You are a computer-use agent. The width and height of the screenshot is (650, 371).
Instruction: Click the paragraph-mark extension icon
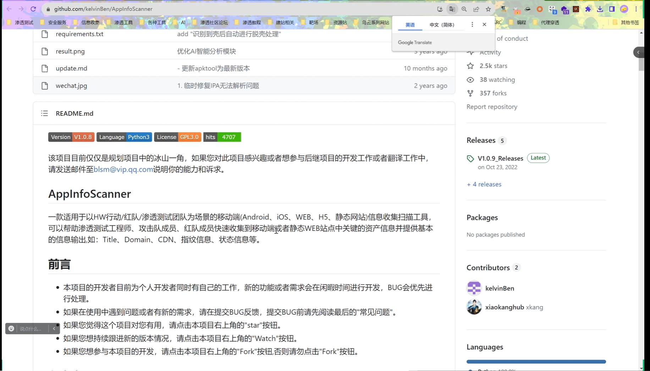503,9
